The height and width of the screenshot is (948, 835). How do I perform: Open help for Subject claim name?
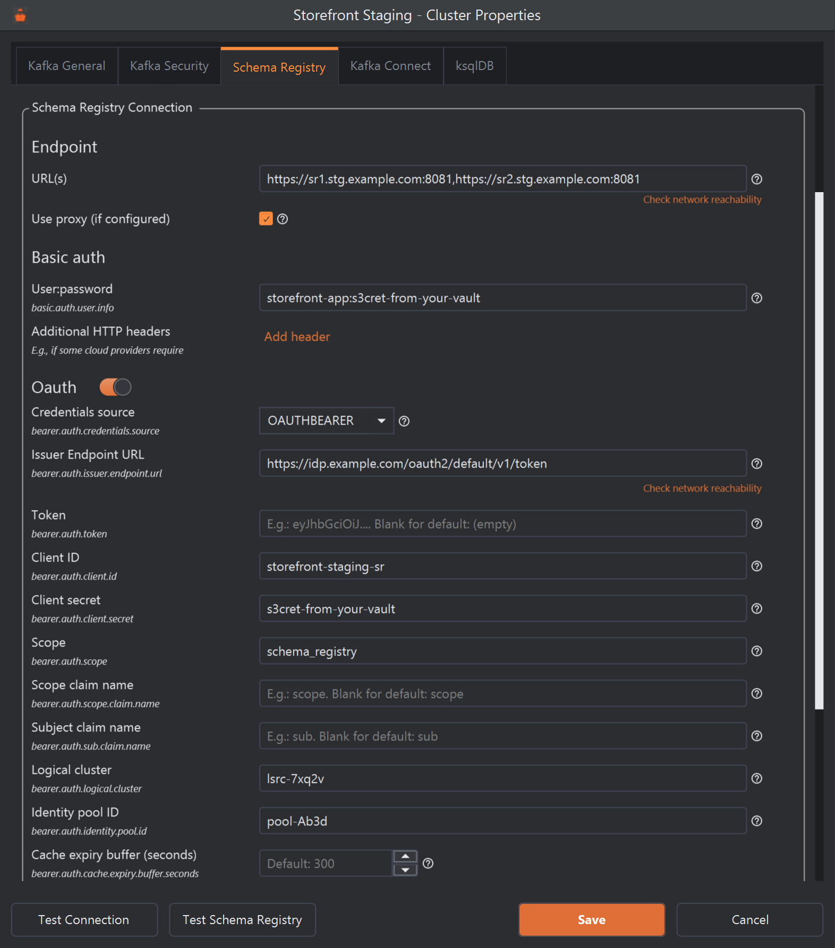(x=757, y=736)
